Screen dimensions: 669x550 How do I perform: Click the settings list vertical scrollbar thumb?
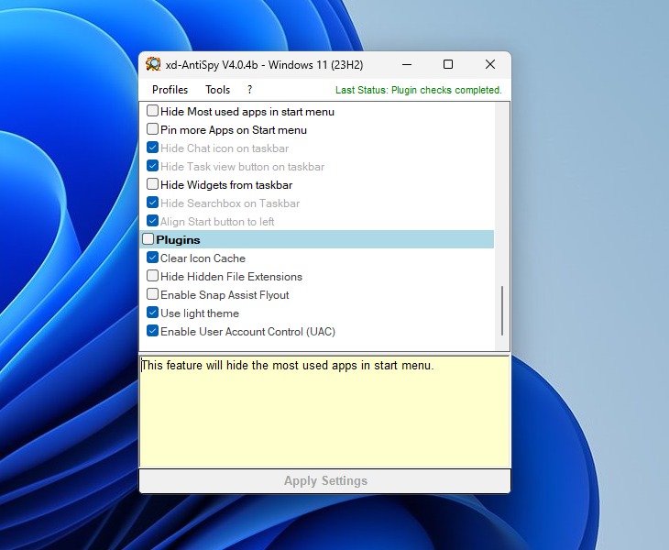(x=502, y=311)
